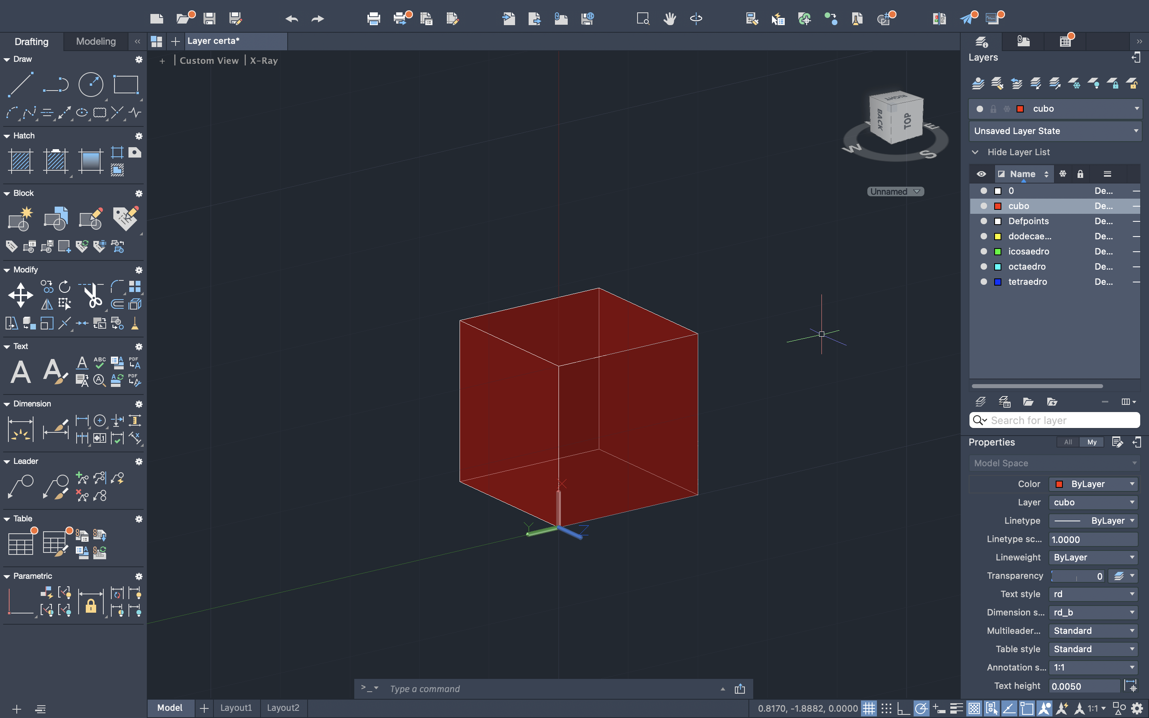Select the Multiline Text tool
Image resolution: width=1149 pixels, height=718 pixels.
coord(20,371)
